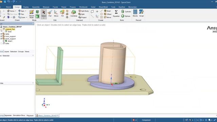The height and width of the screenshot is (122, 217).
Task: Open the red stop indicator dropdown
Action: (136, 120)
